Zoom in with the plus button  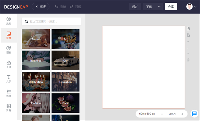pyautogui.click(x=182, y=114)
